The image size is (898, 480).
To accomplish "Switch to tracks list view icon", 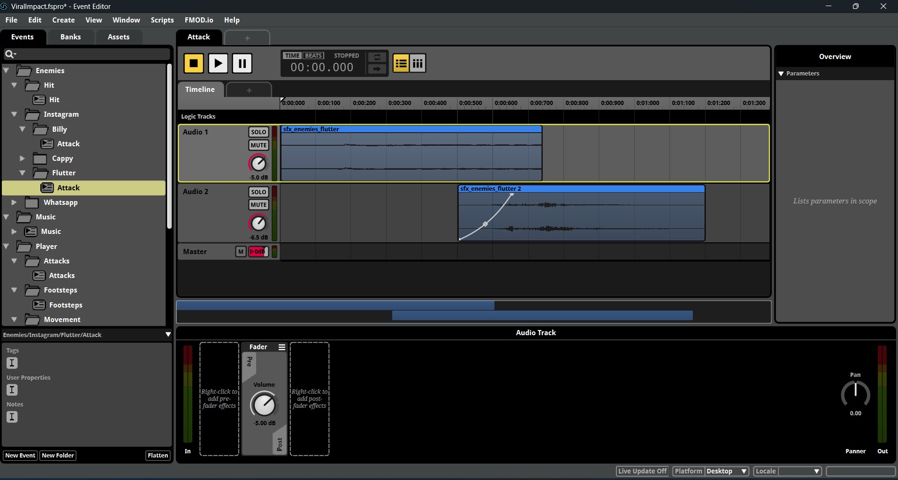I will pos(401,63).
